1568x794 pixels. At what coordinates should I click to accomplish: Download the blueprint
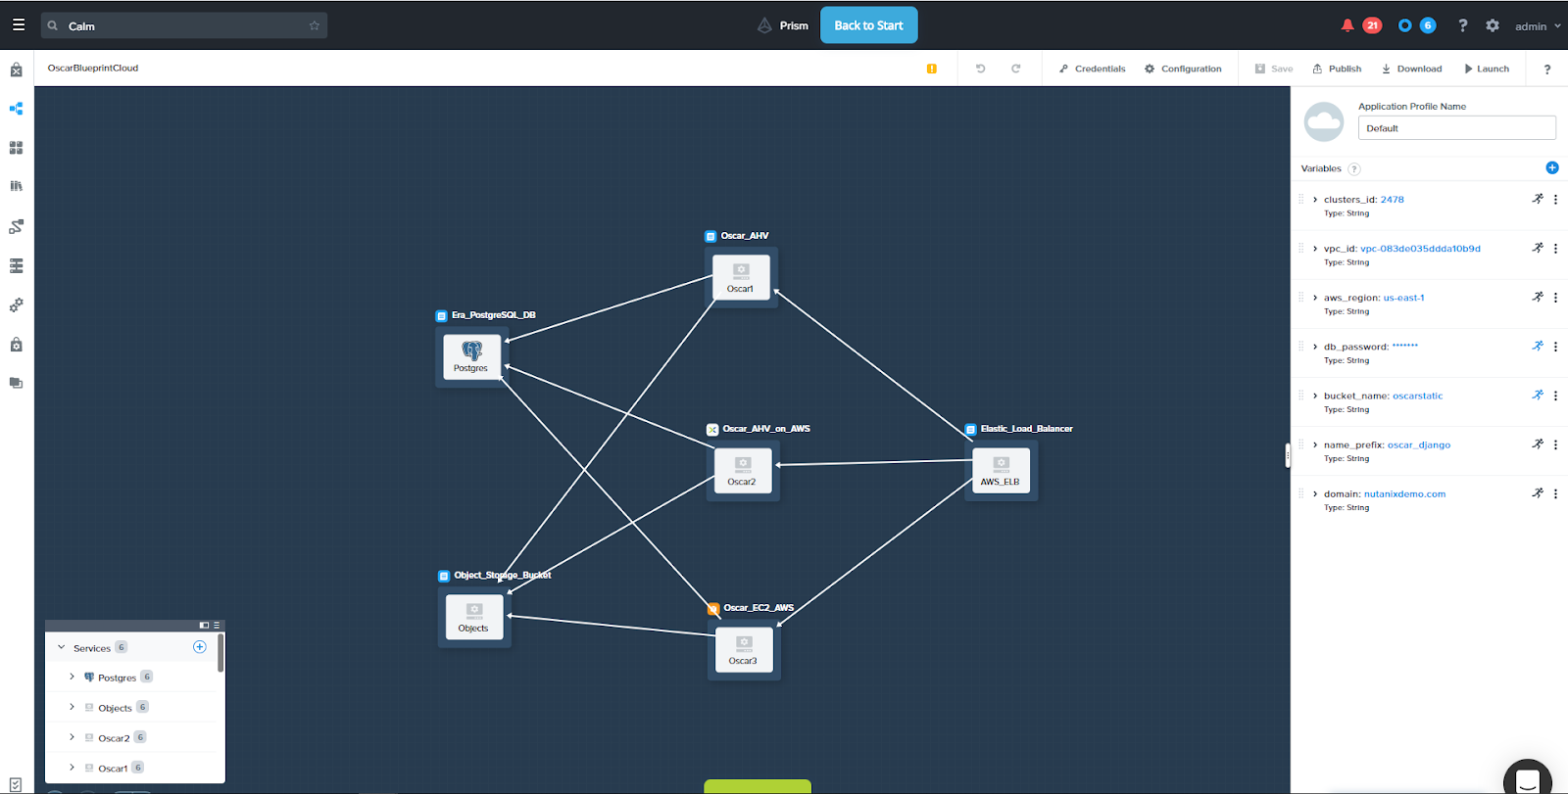tap(1411, 69)
